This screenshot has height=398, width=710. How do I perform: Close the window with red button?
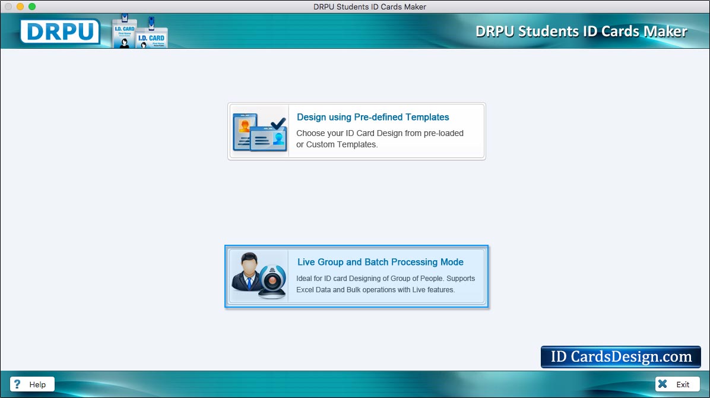[8, 7]
